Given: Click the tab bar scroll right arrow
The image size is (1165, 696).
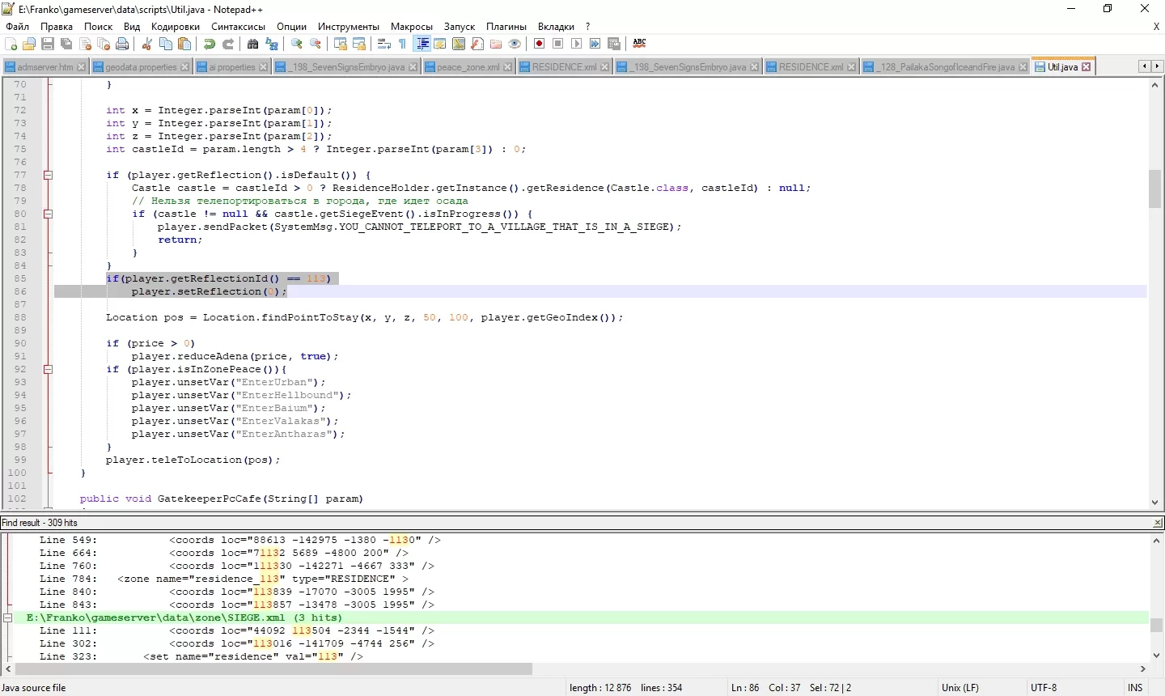Looking at the screenshot, I should click(x=1157, y=66).
